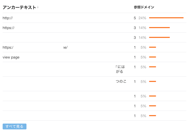Image resolution: width=190 pixels, height=131 pixels.
Task: Open the すべて見る button
Action: pos(14,126)
